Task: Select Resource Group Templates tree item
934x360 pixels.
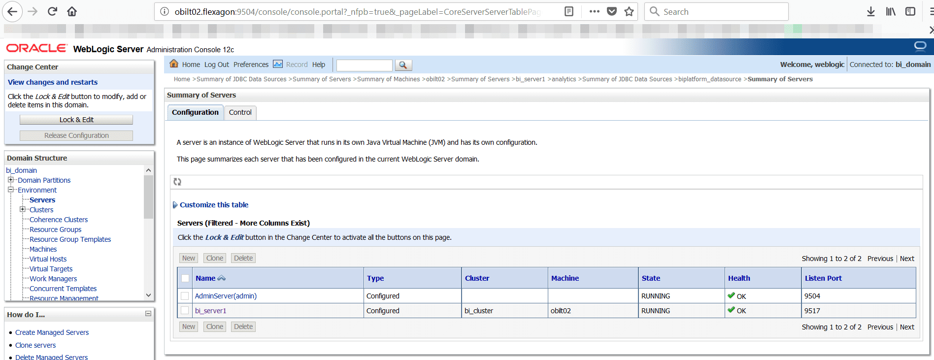Action: click(70, 239)
